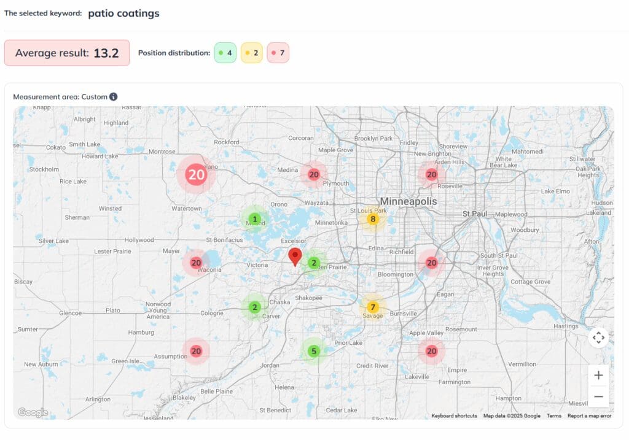The width and height of the screenshot is (629, 440).
Task: Select the green 2 marker near Carver
Action: point(255,307)
